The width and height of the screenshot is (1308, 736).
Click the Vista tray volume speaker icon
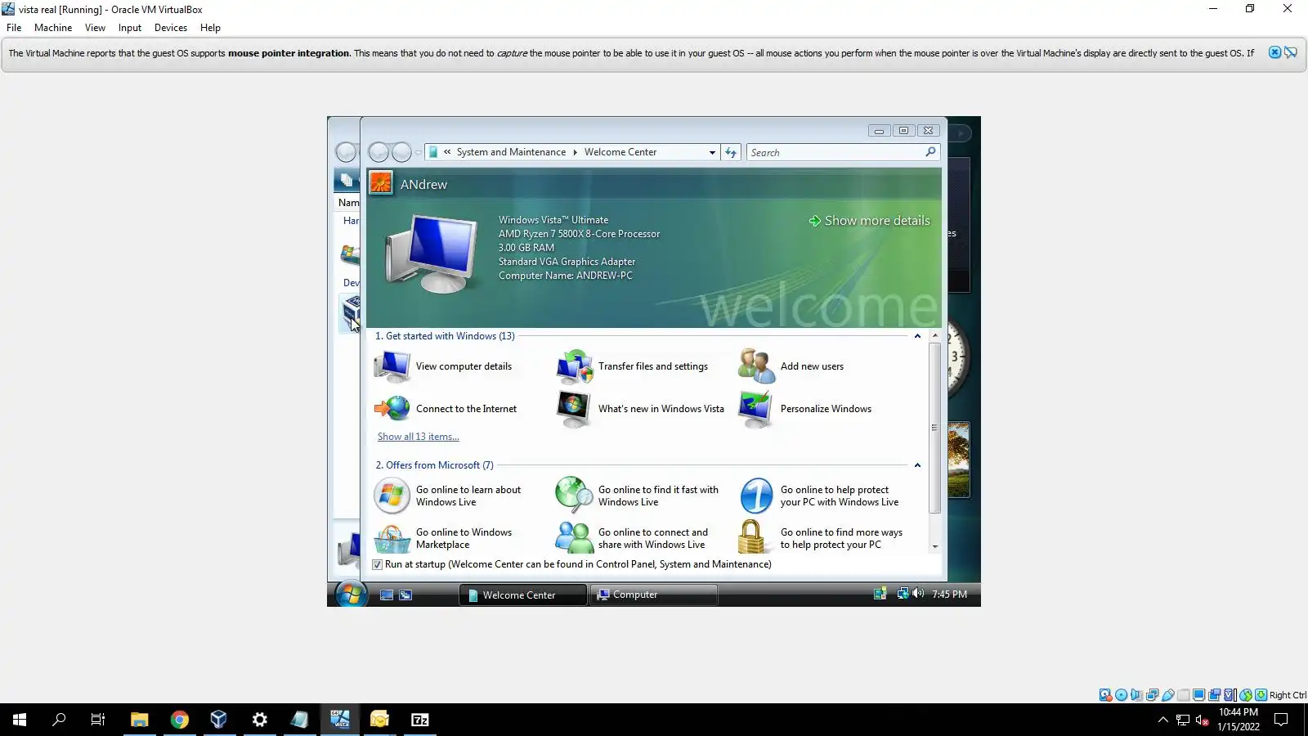click(x=918, y=594)
